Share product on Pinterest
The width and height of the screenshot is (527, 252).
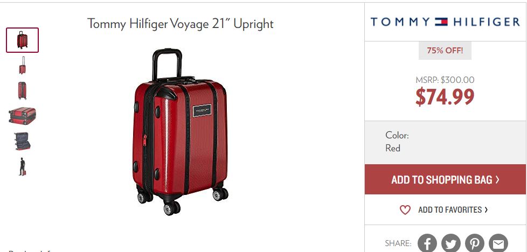(x=475, y=243)
